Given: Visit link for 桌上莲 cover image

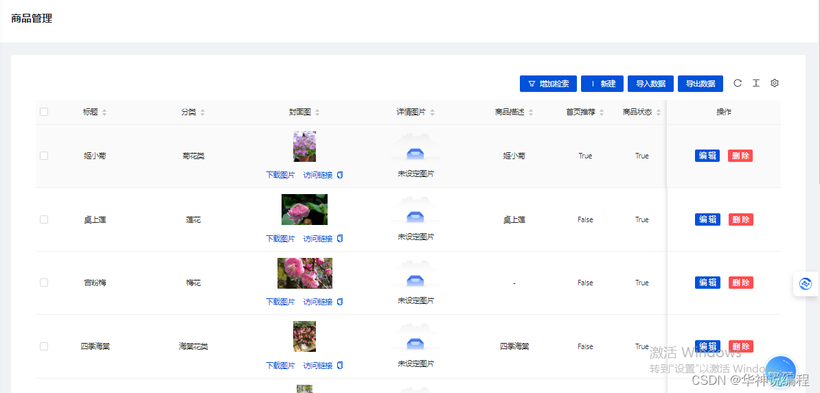Looking at the screenshot, I should tap(318, 239).
